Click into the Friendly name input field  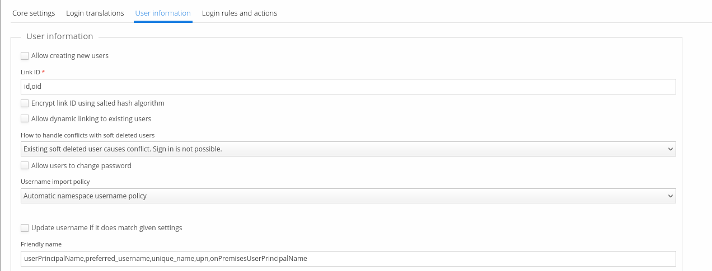point(347,259)
